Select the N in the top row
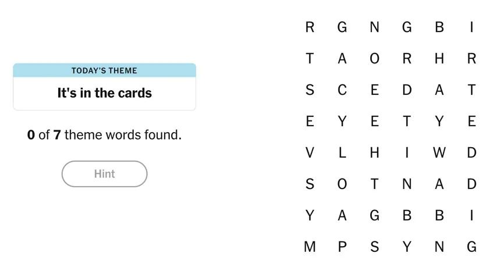 374,27
